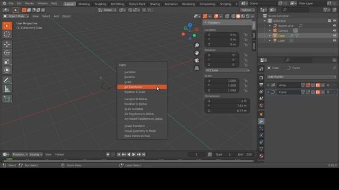Choose the Move tool
This screenshot has height=190, width=339.
[7, 44]
